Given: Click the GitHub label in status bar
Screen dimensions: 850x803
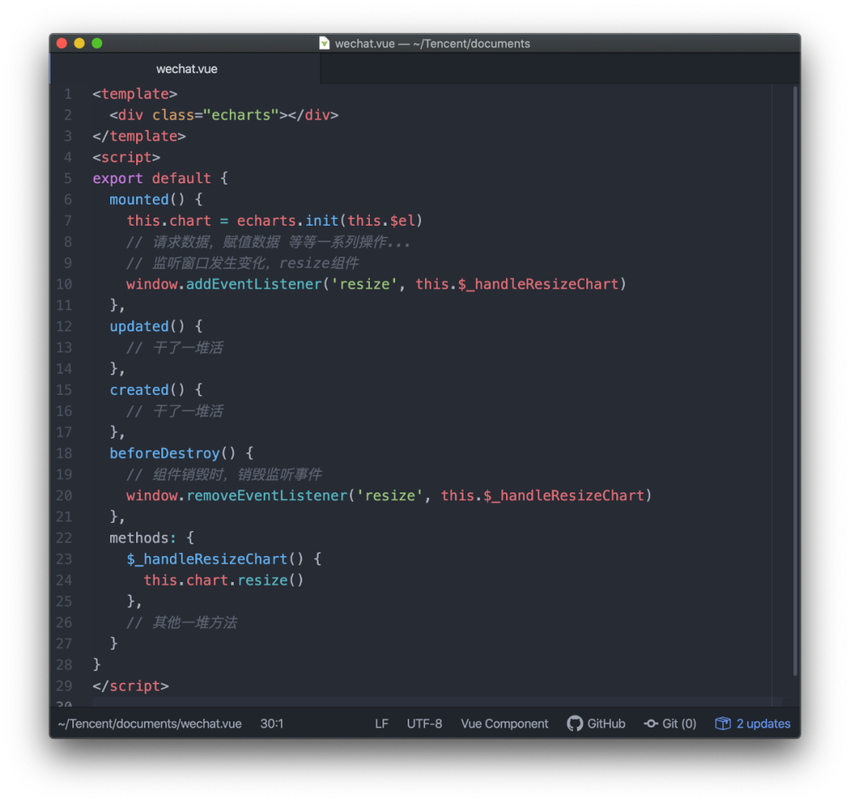Looking at the screenshot, I should click(x=606, y=724).
